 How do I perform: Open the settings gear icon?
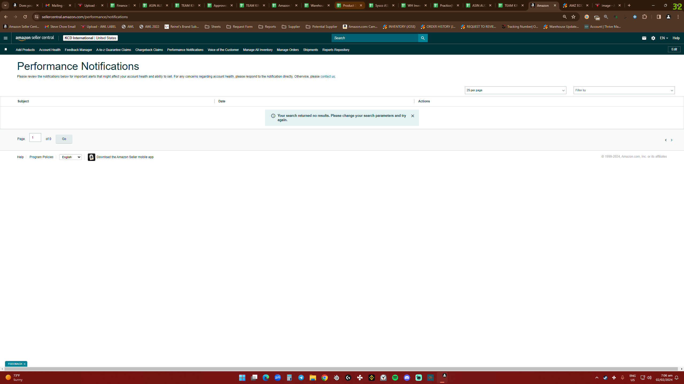pyautogui.click(x=653, y=38)
